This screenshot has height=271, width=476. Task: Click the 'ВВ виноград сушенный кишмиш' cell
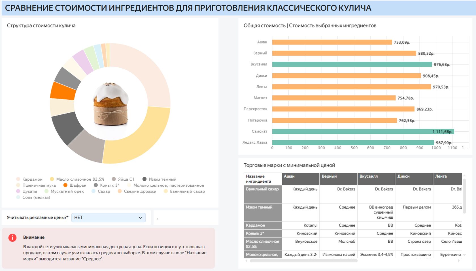tap(376, 212)
